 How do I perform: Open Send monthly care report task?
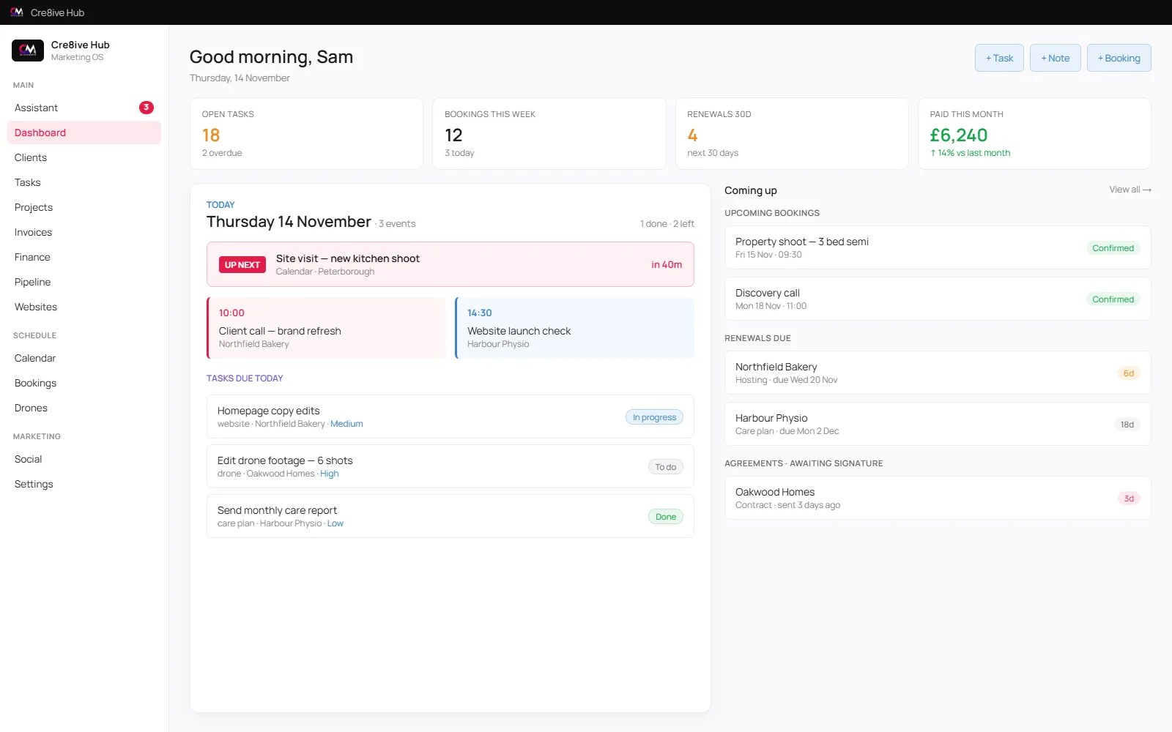[x=450, y=516]
